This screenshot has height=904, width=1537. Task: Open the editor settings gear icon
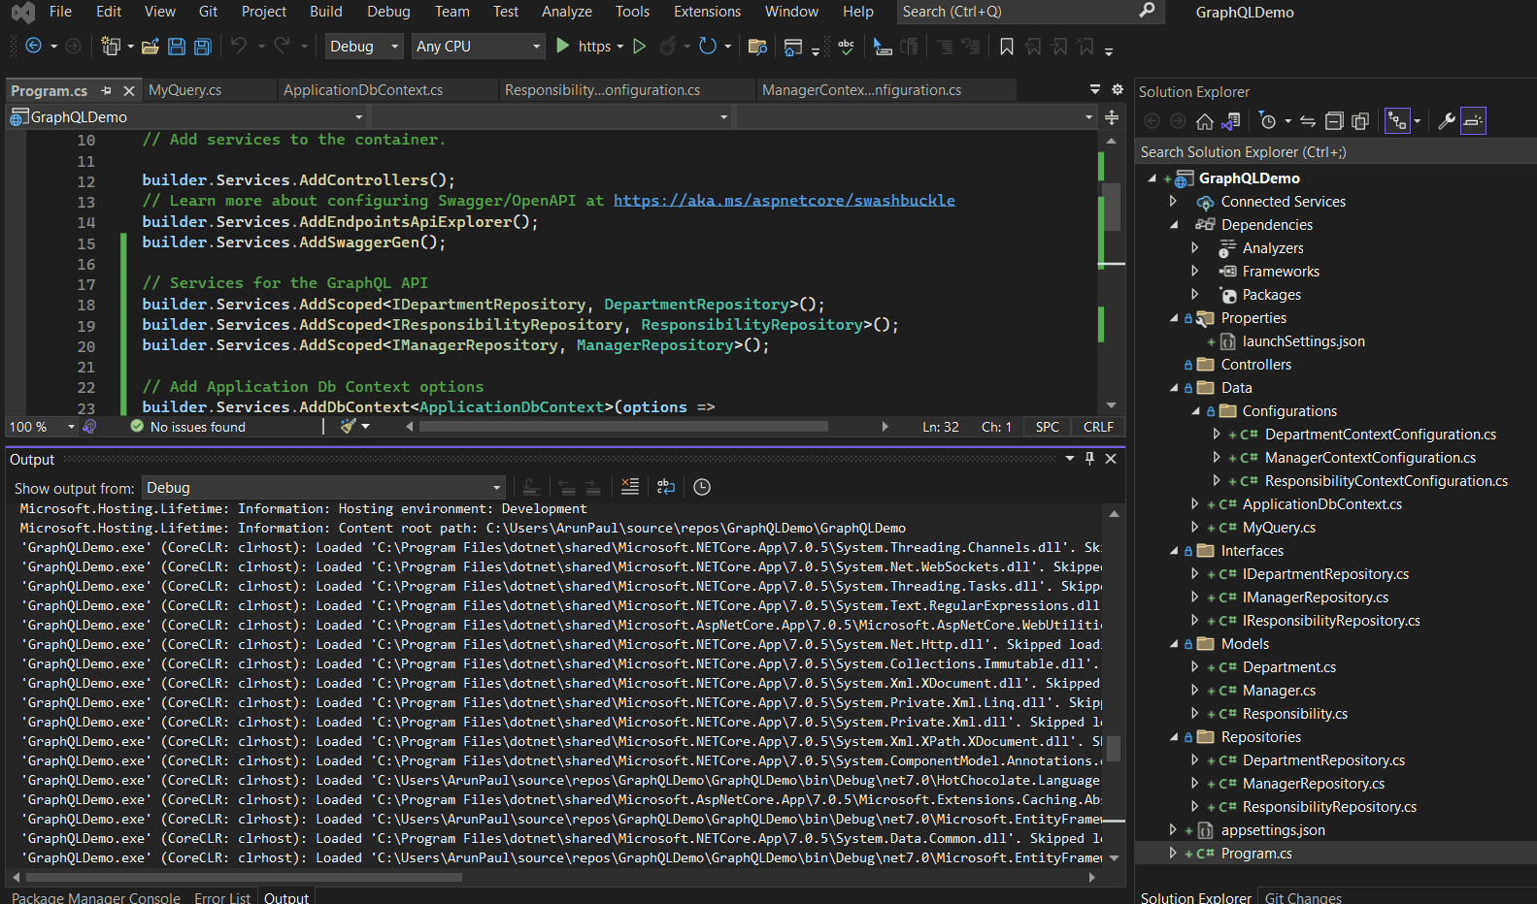pos(1117,89)
